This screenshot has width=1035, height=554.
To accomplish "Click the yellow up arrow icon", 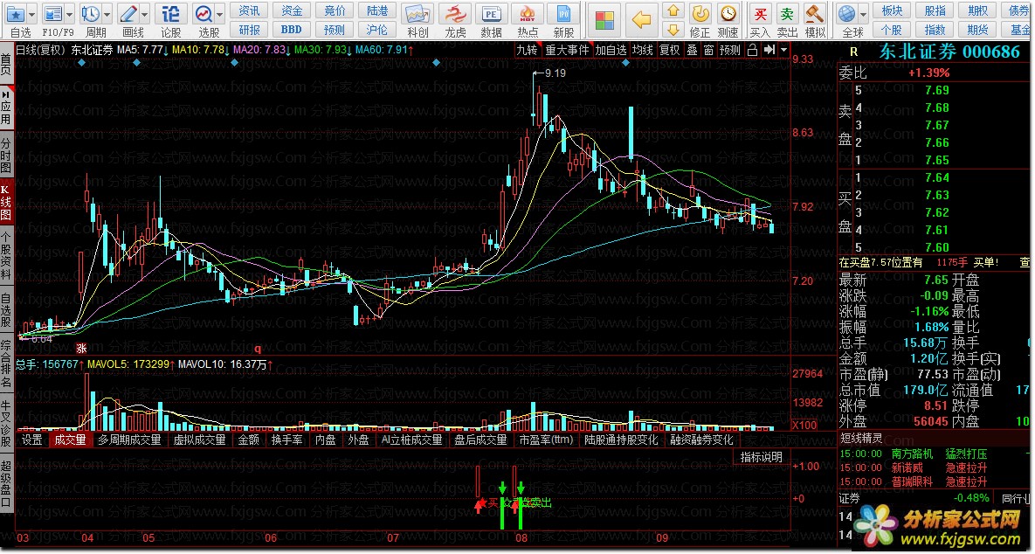I will 673,10.
